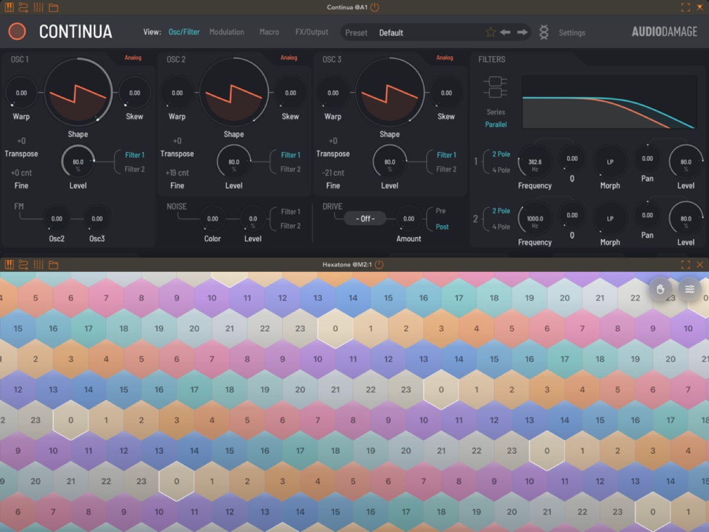Select 2 Pole for filter 2
709x532 pixels.
tap(501, 210)
